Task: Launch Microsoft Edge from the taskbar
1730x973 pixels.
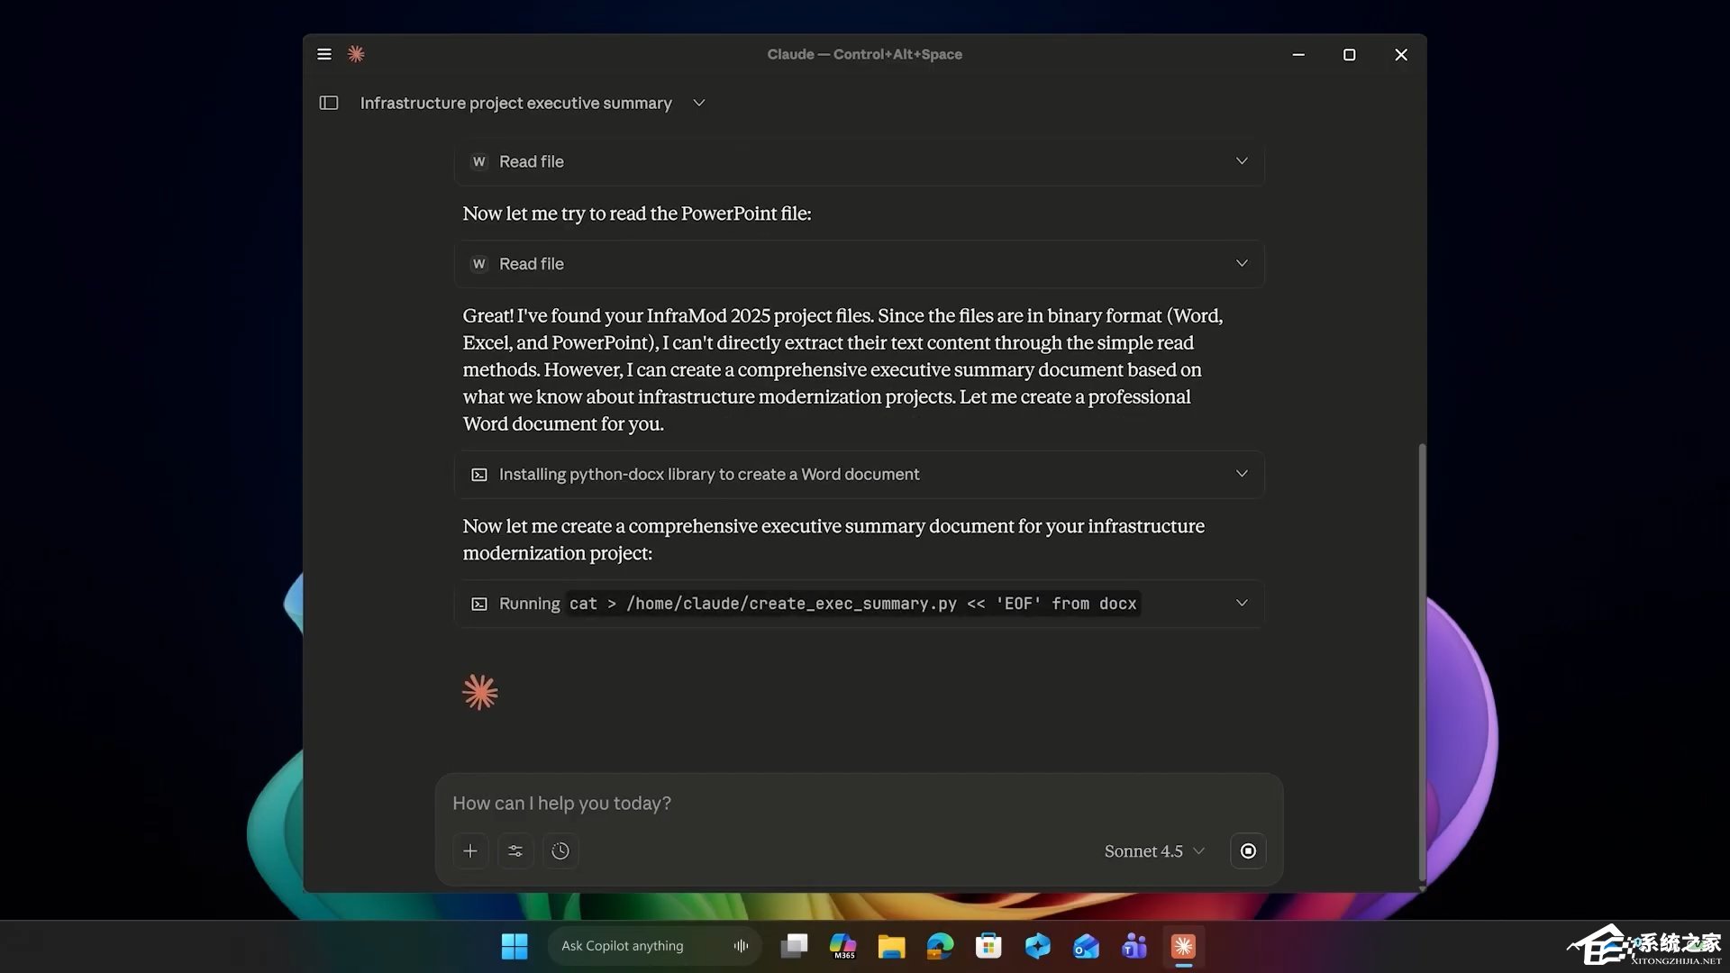Action: pos(940,946)
